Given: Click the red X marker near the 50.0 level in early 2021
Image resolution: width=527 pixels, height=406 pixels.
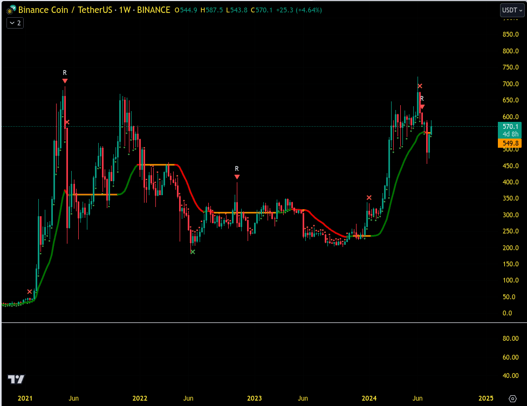Looking at the screenshot, I should pos(30,291).
